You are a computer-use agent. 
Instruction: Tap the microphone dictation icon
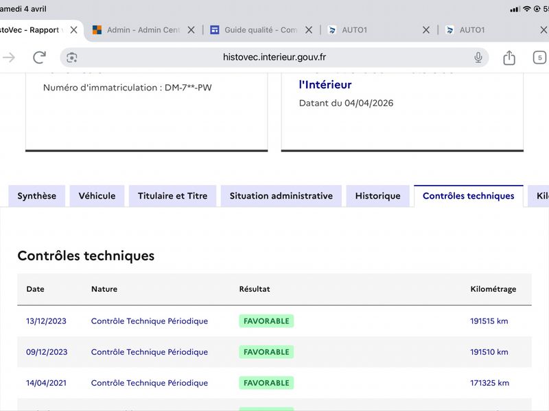tap(478, 58)
